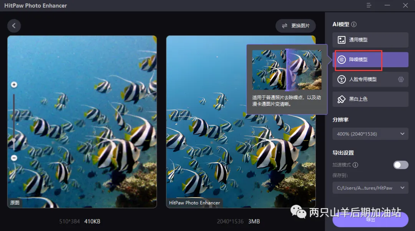Open face model settings gear icon

pos(401,80)
